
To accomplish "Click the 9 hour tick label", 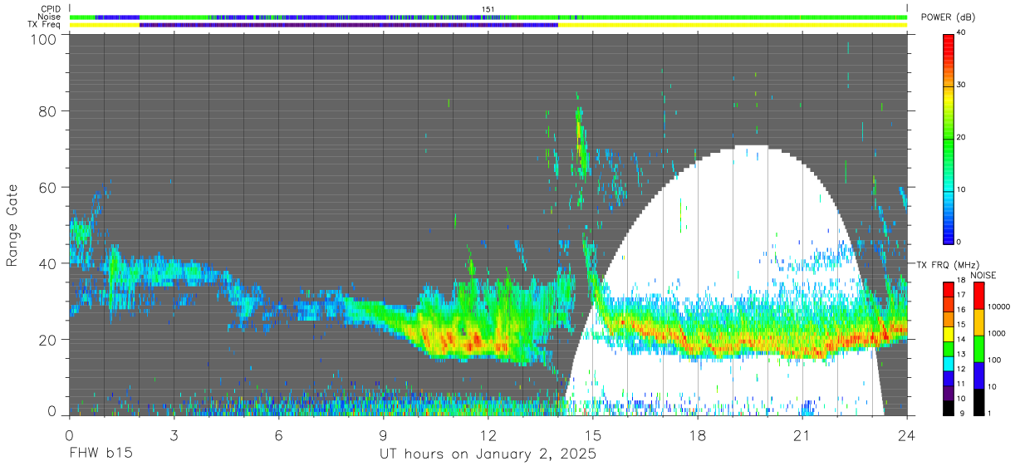I will 383,435.
